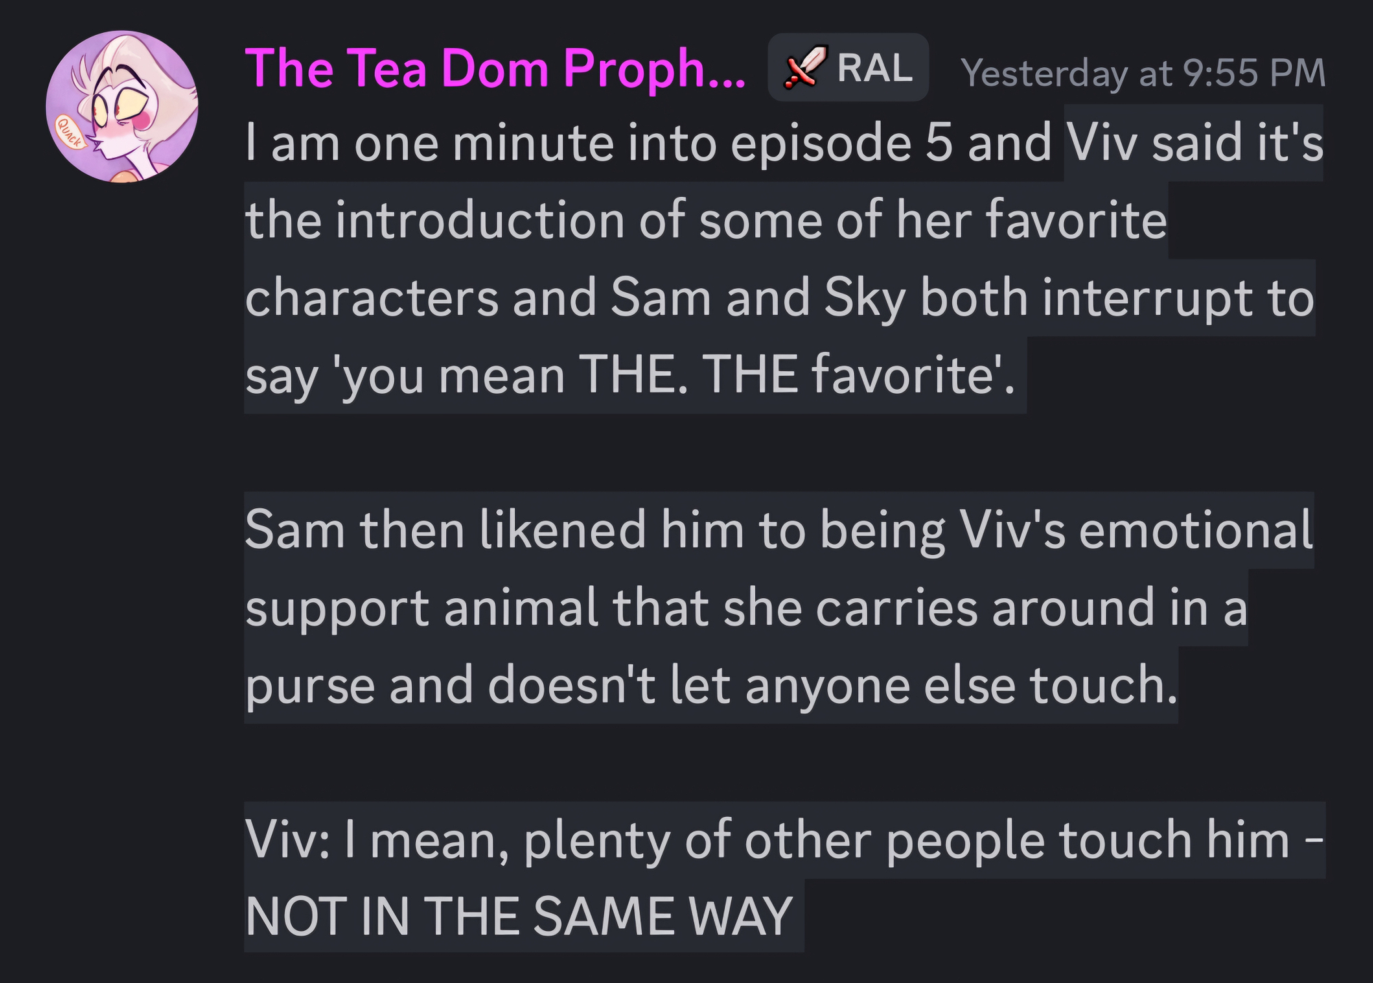
Task: Open The Tea Dom Proph... user profile
Action: (x=494, y=69)
